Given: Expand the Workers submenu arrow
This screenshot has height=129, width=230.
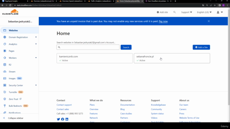Looking at the screenshot, I should pos(36,58).
